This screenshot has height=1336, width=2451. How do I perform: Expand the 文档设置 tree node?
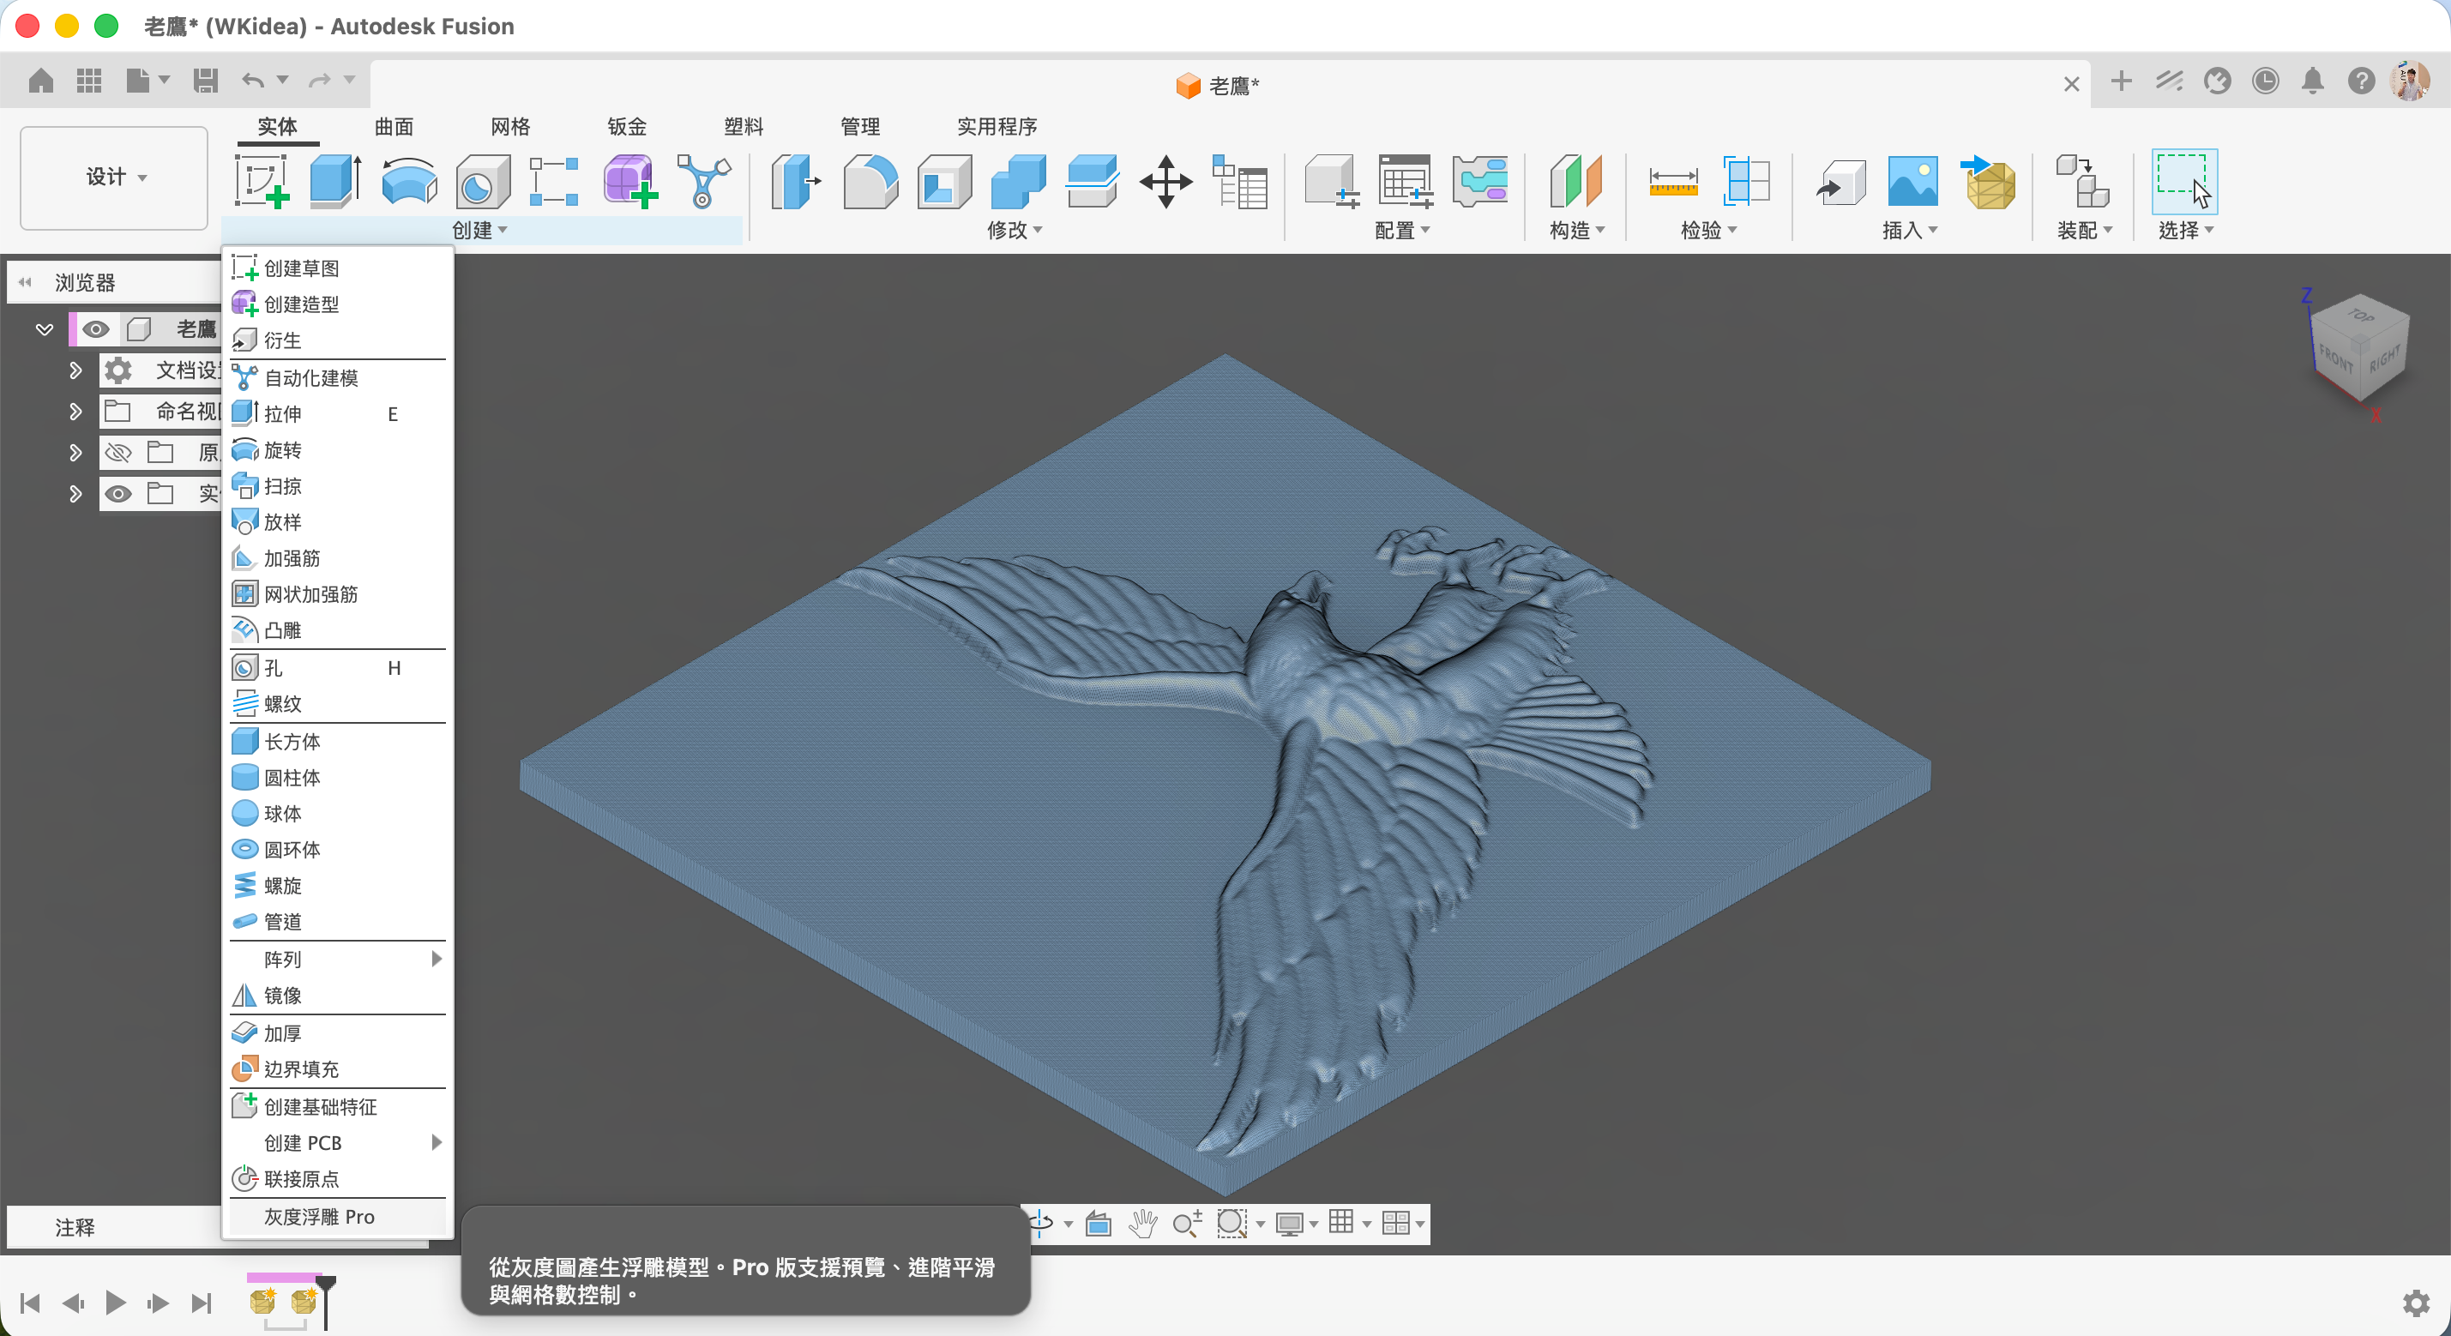pos(75,370)
